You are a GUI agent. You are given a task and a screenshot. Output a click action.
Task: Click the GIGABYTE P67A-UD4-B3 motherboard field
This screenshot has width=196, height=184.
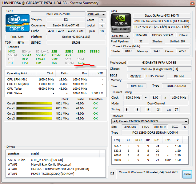(x=159, y=63)
